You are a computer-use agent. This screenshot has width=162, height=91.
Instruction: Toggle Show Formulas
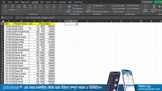tap(133, 6)
